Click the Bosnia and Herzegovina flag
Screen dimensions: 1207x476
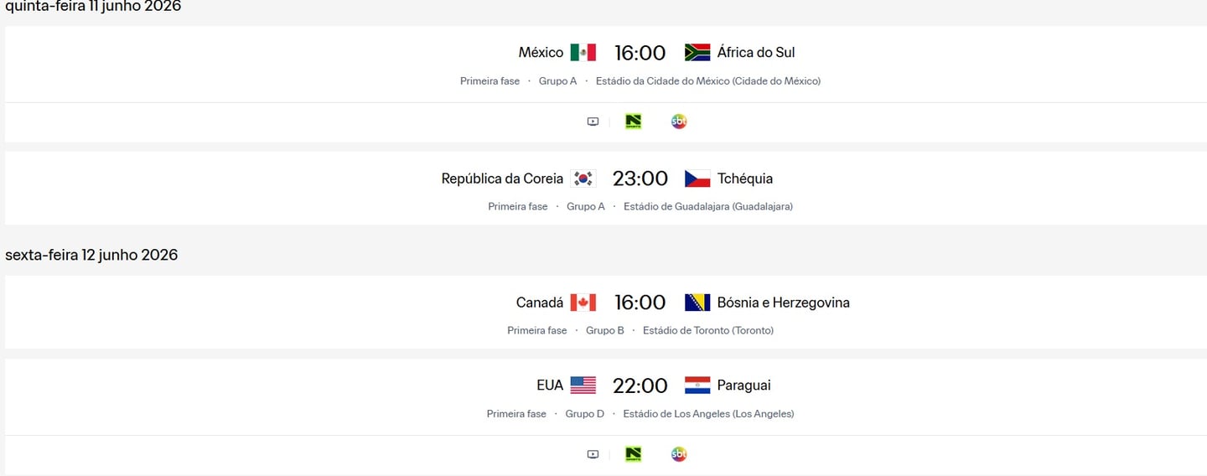[x=697, y=303]
